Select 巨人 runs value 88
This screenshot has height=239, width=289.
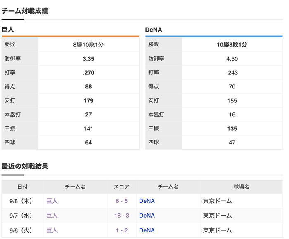[x=88, y=86]
